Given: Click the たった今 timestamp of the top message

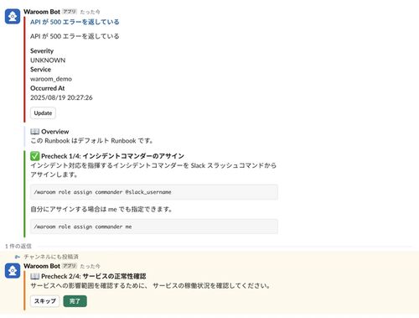Looking at the screenshot, I should [90, 12].
